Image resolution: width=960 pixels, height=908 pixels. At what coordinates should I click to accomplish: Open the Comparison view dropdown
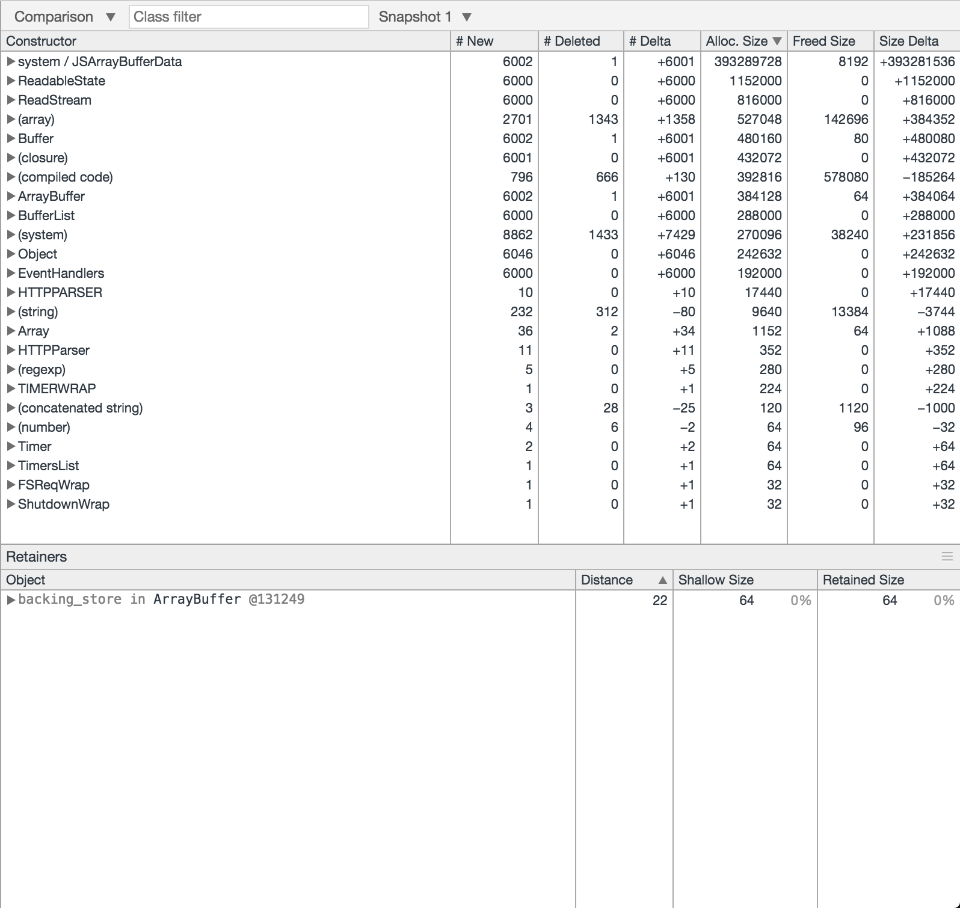[64, 17]
